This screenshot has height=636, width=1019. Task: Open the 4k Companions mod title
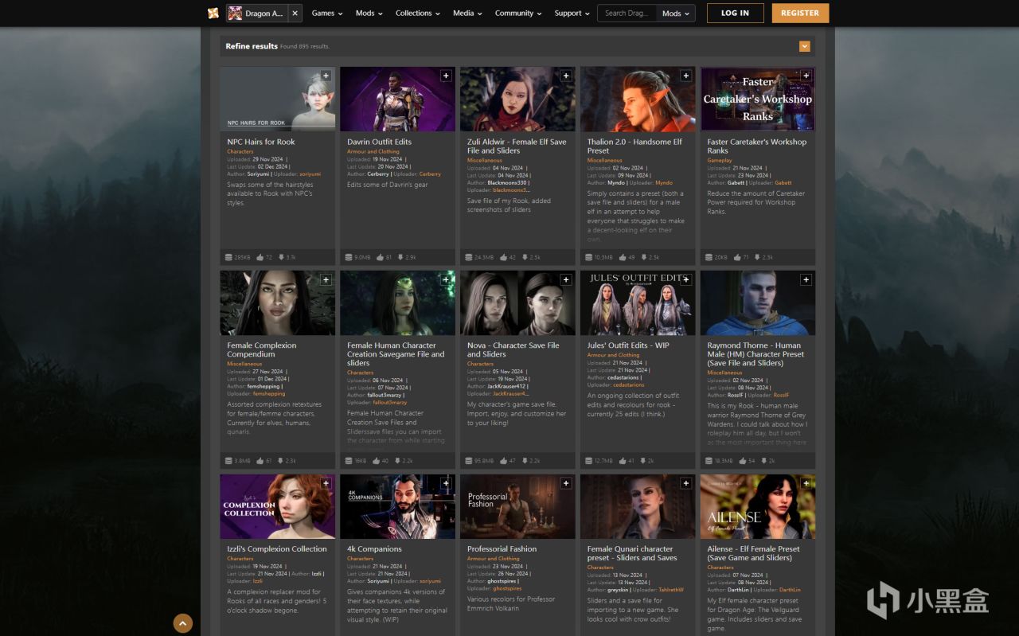[375, 549]
